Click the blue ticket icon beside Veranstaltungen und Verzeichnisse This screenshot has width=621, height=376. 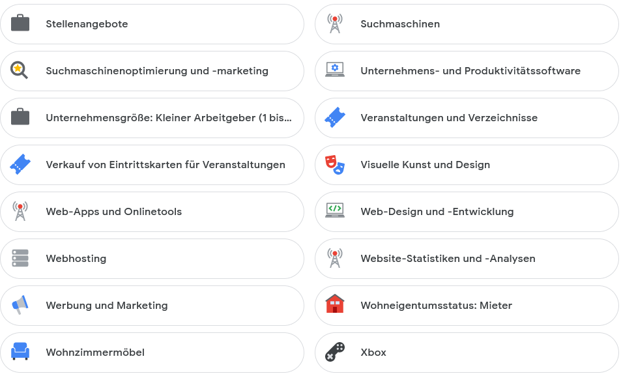tap(335, 117)
